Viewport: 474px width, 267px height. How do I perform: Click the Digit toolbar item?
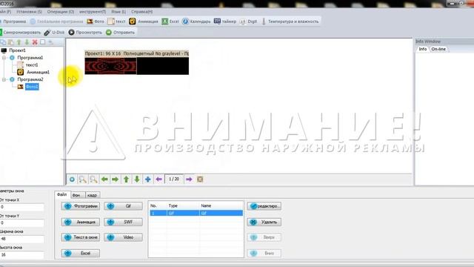pos(249,22)
